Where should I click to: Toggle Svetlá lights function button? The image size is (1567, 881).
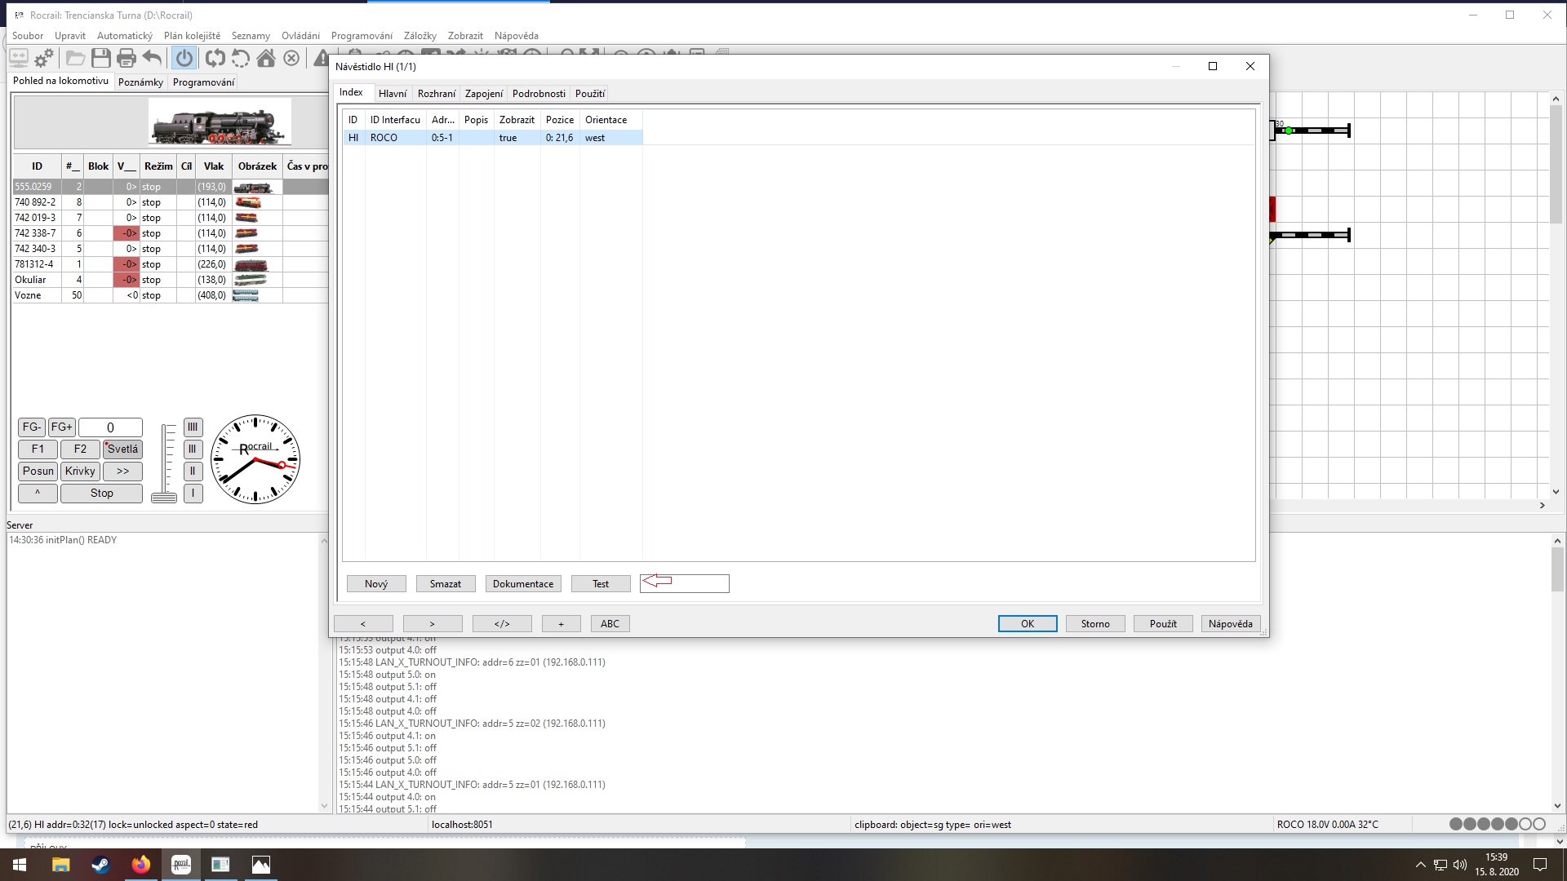point(122,449)
